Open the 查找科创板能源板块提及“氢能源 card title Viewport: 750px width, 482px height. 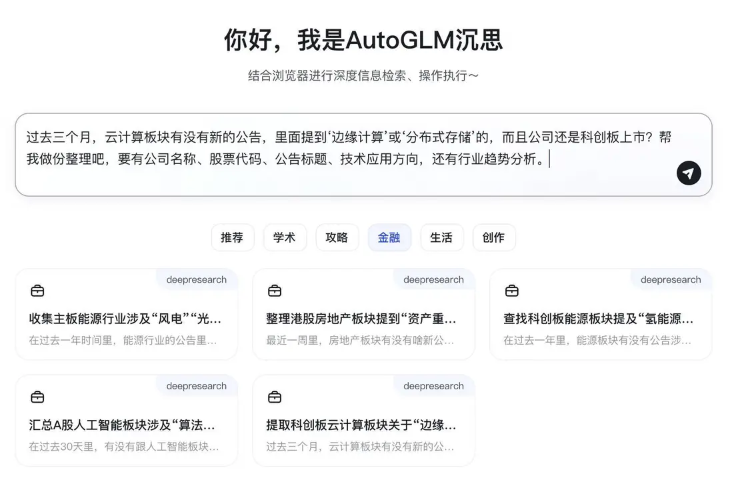599,319
